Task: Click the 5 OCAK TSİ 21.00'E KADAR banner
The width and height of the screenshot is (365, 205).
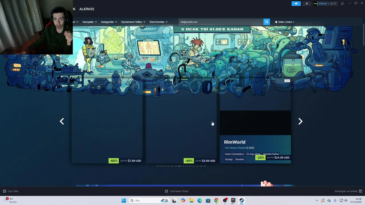Action: (x=212, y=29)
